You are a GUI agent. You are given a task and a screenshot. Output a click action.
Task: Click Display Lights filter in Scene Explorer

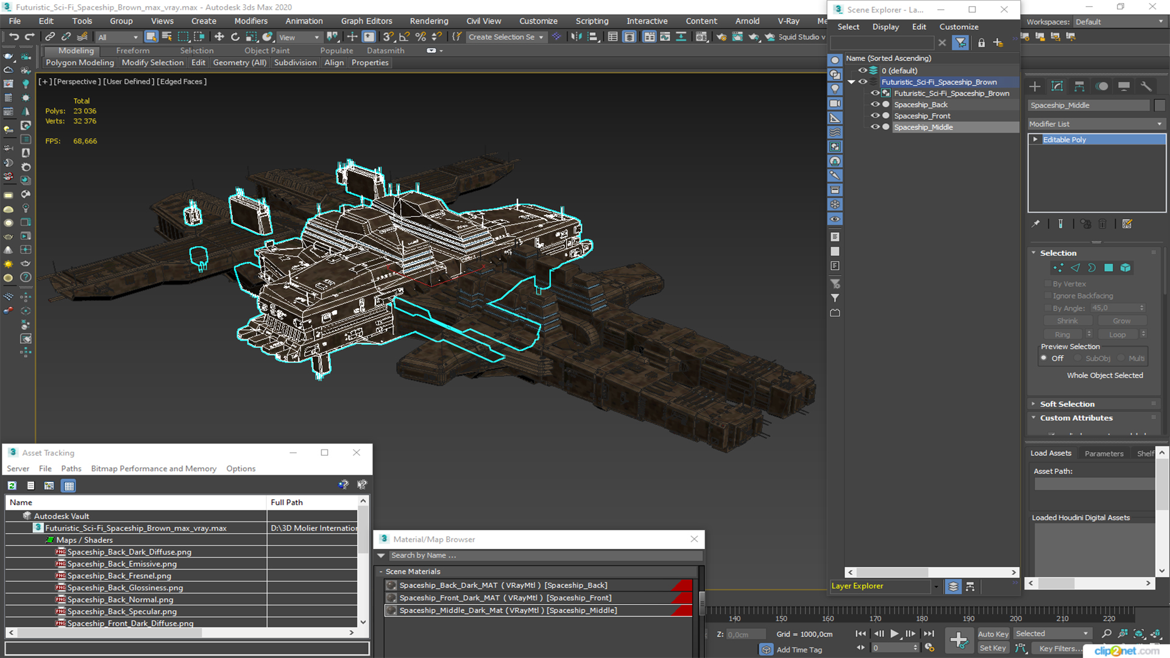click(835, 89)
